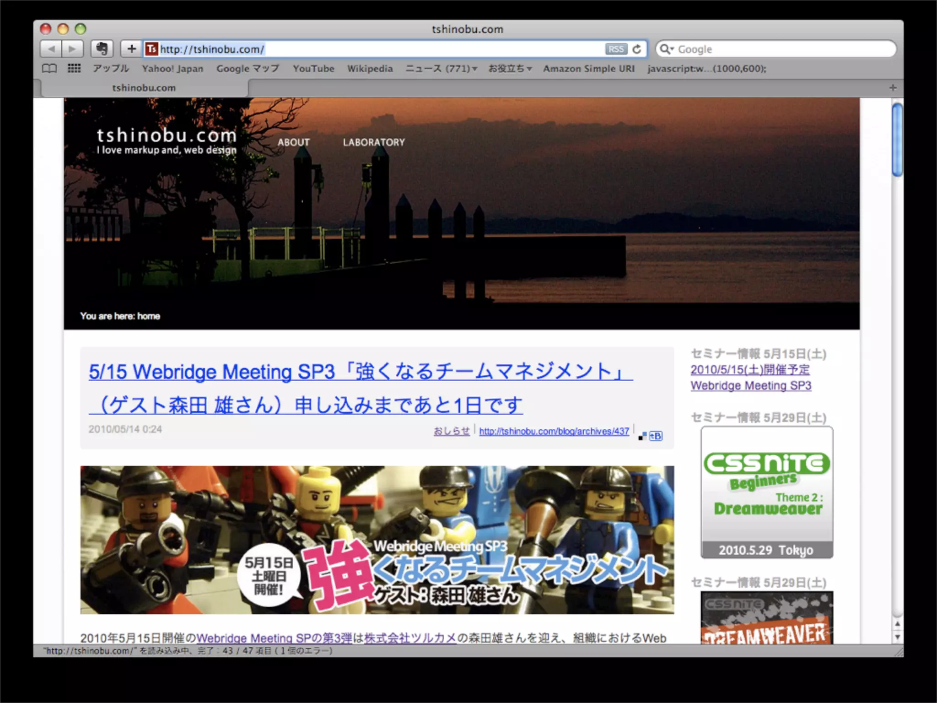Viewport: 937px width, 703px height.
Task: Click the CSS Nite Beginners Dreamweaver banner
Action: (767, 492)
